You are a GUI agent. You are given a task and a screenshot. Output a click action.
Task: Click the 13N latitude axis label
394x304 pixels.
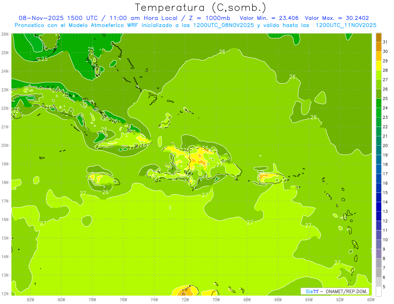tap(5, 275)
